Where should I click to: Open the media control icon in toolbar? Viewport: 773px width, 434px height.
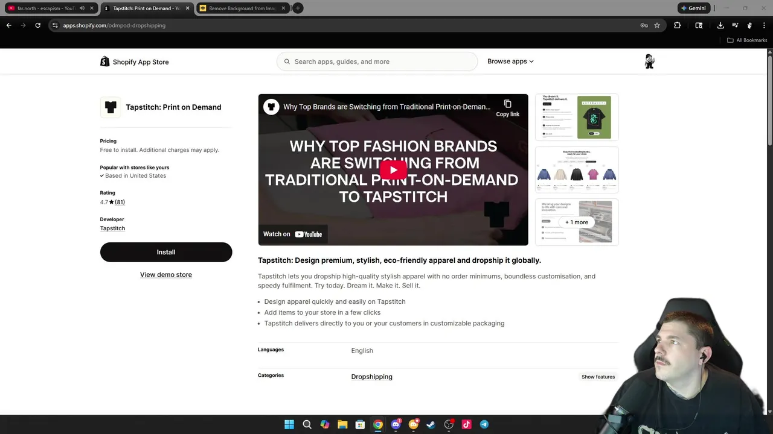pyautogui.click(x=735, y=25)
